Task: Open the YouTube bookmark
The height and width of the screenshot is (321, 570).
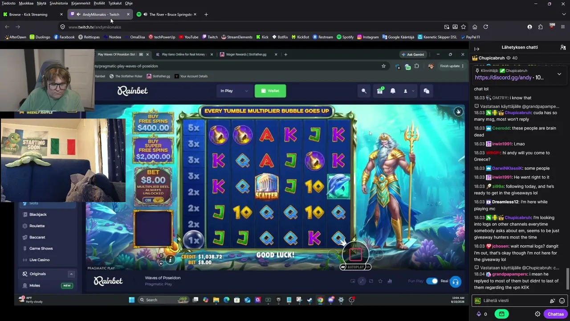Action: [188, 37]
